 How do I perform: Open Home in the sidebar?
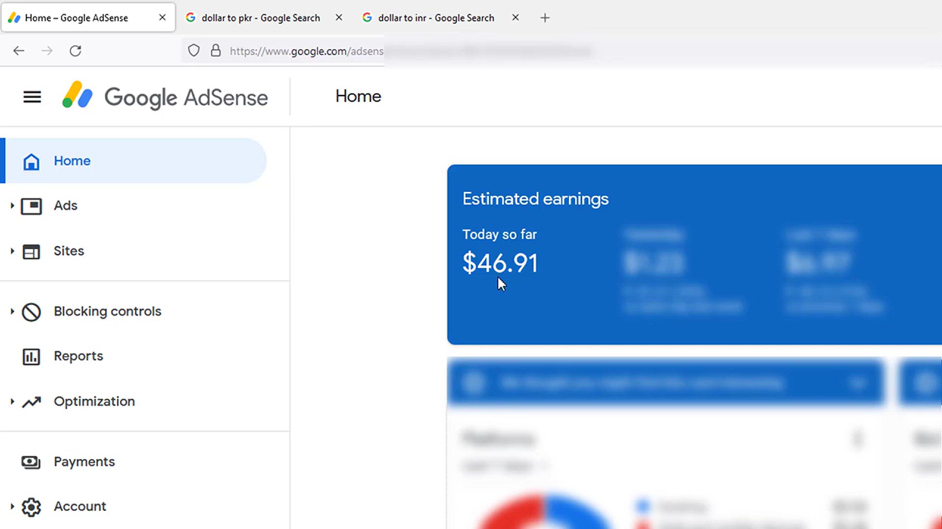click(133, 161)
